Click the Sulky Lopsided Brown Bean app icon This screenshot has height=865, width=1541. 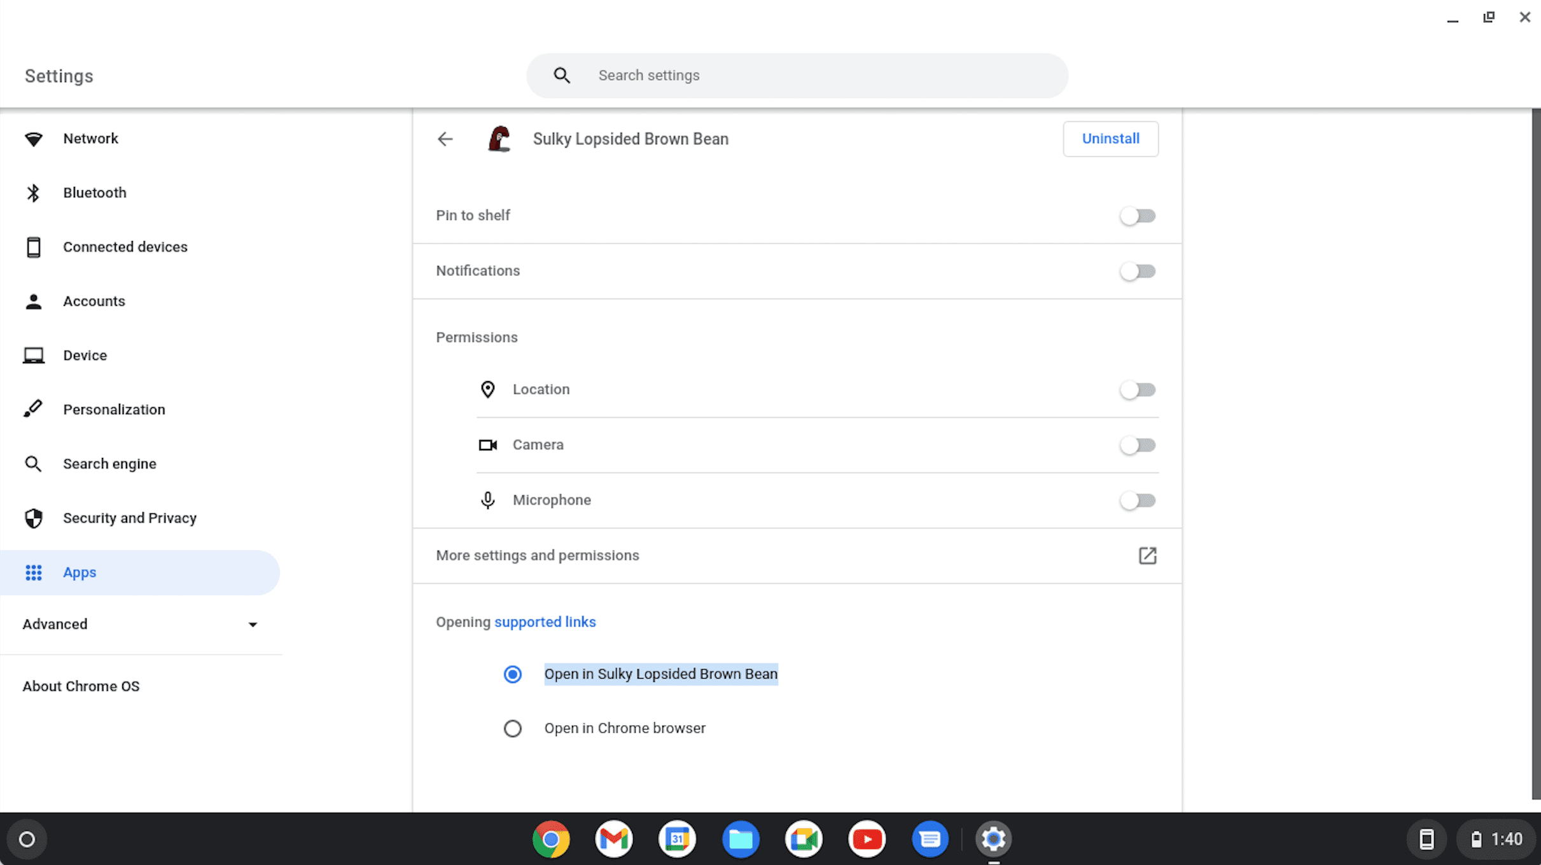(498, 139)
